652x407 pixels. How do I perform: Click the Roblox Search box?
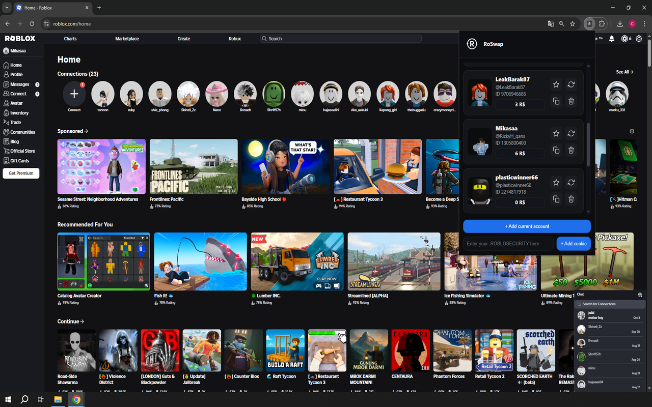coord(341,39)
